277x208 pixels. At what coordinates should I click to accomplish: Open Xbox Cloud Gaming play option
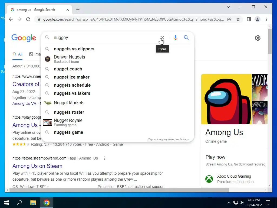point(234,179)
